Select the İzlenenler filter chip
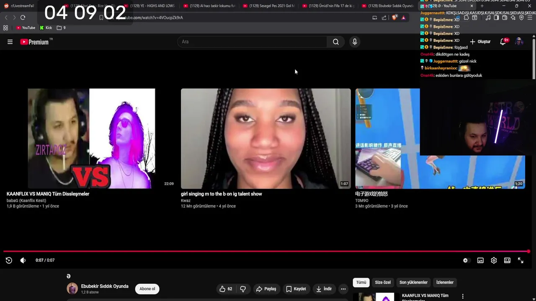This screenshot has width=536, height=301. (445, 283)
